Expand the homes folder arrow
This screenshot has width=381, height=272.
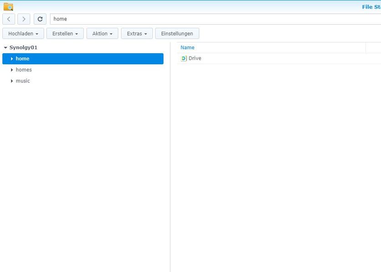pyautogui.click(x=12, y=70)
